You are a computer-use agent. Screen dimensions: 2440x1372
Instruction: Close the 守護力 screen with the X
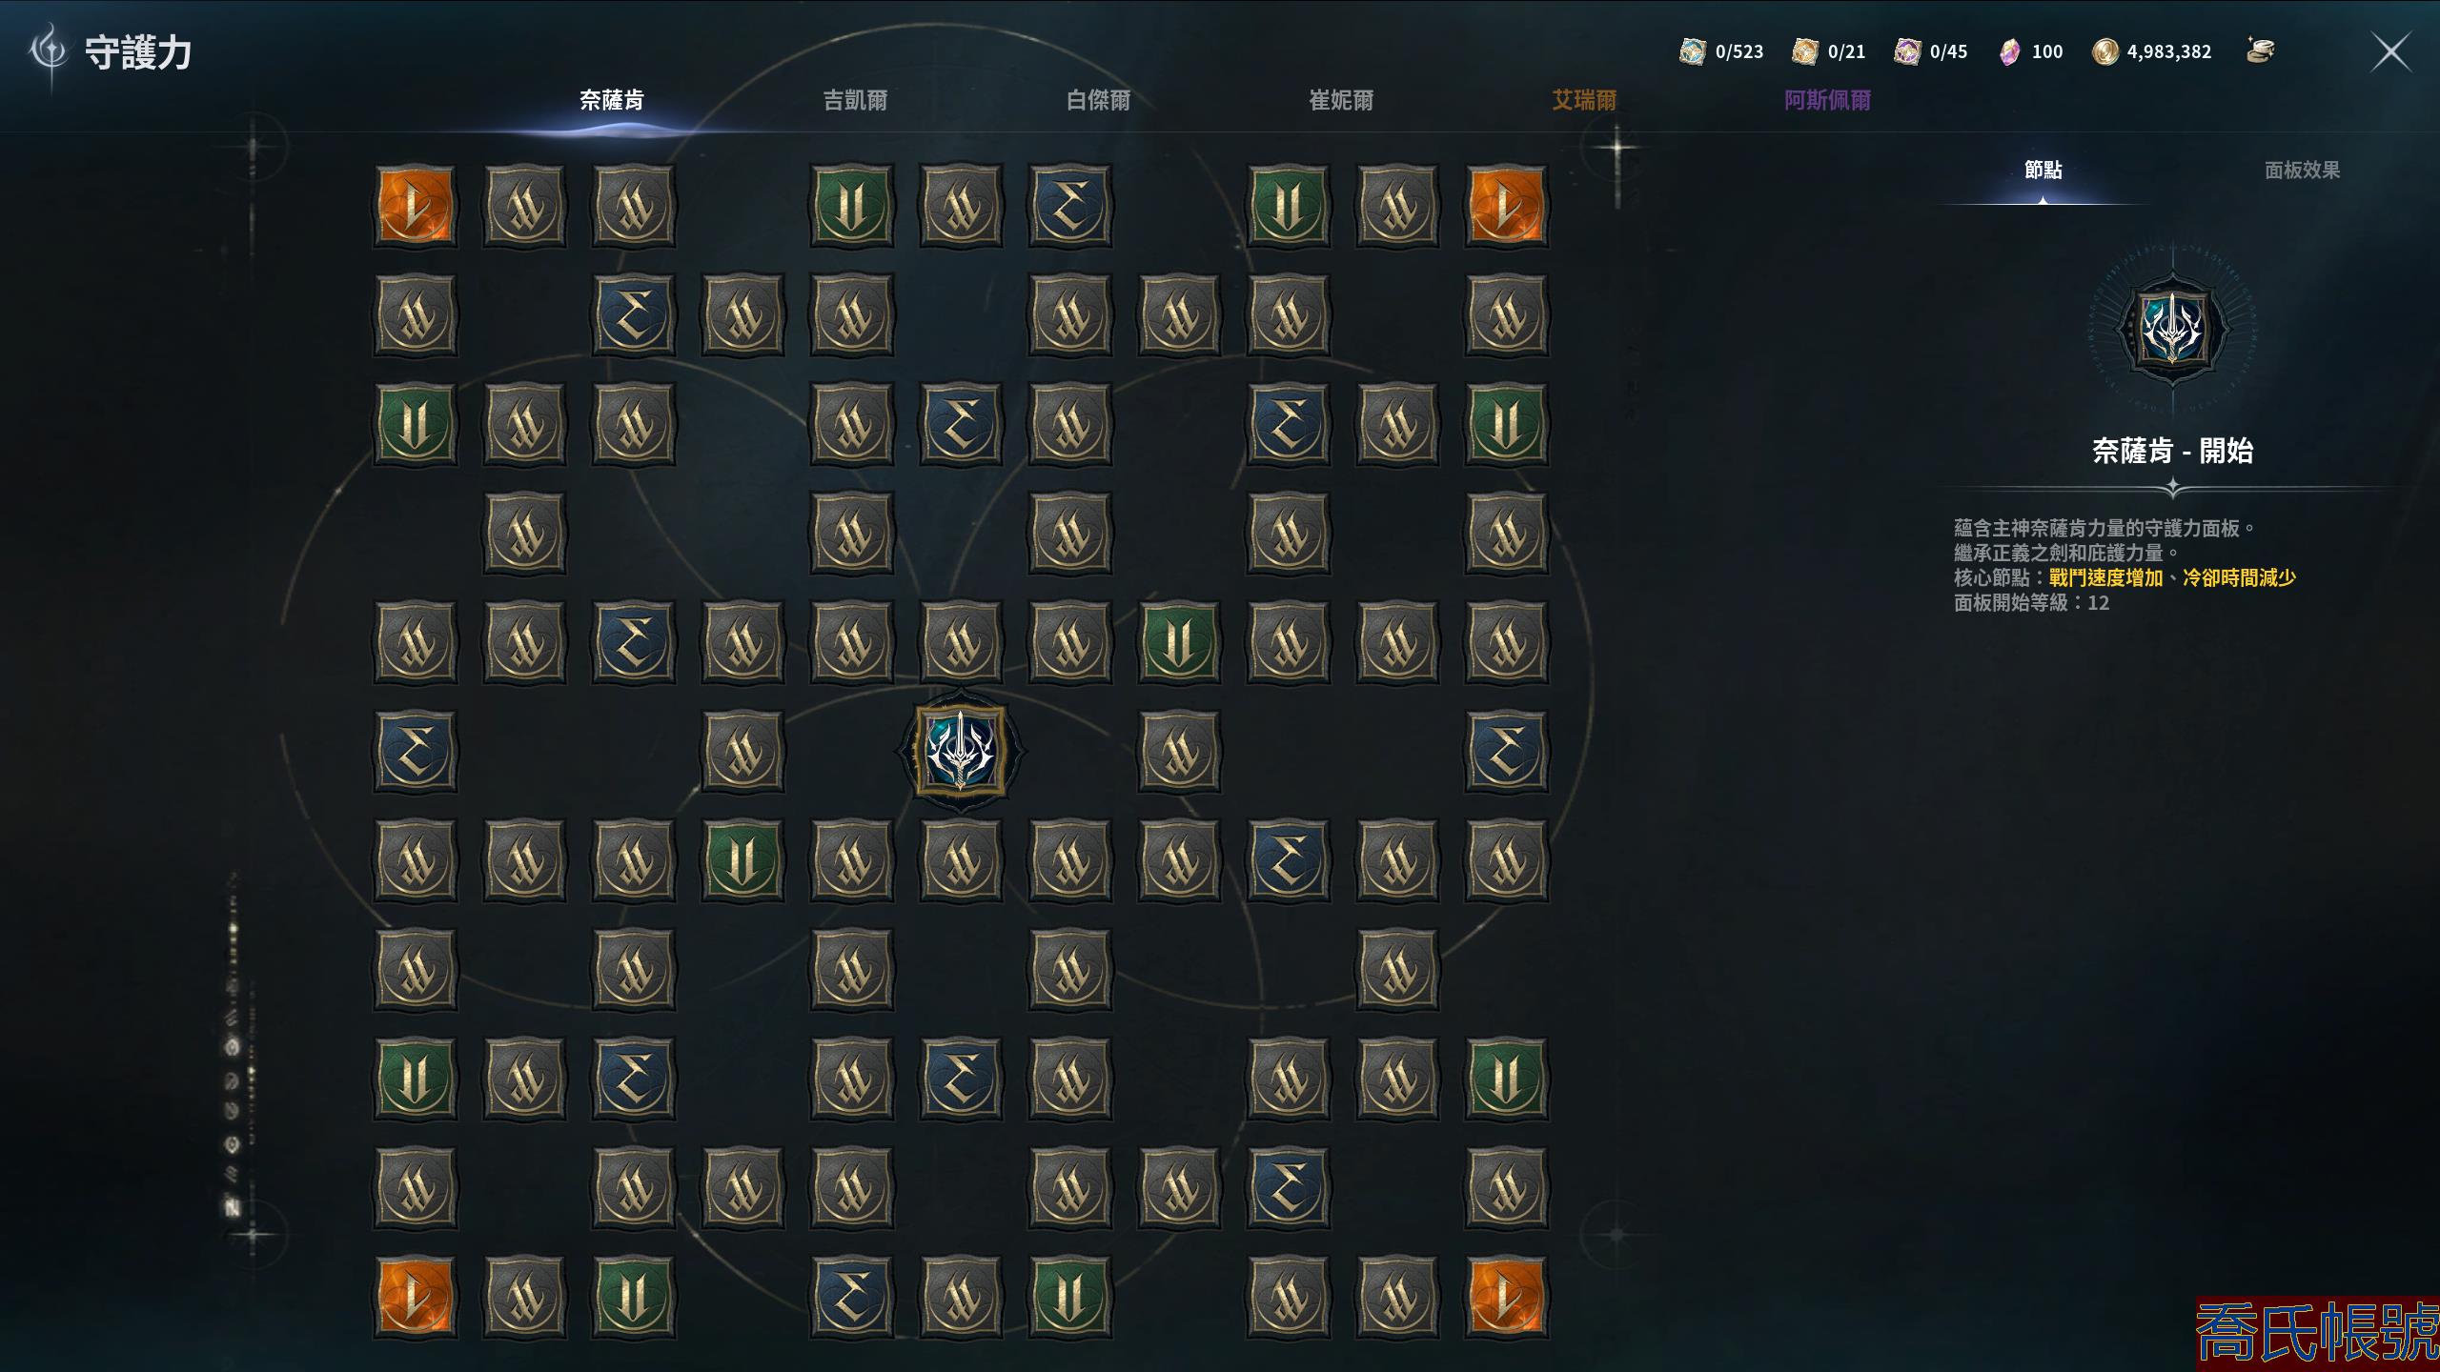2391,52
